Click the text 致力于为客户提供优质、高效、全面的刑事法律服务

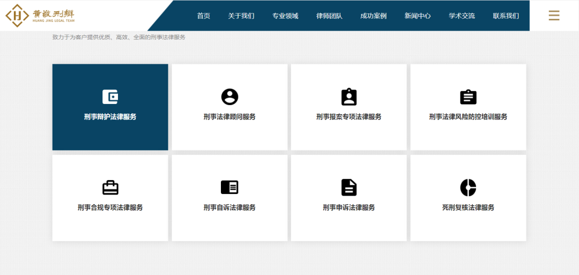pyautogui.click(x=119, y=38)
